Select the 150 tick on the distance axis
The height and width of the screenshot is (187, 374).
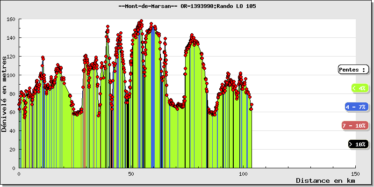point(356,173)
